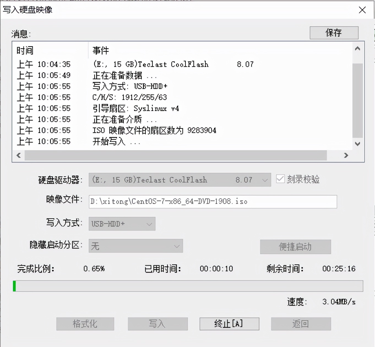Enable the 刻录校验 verification checkbox
Image resolution: width=375 pixels, height=347 pixels.
click(x=280, y=179)
